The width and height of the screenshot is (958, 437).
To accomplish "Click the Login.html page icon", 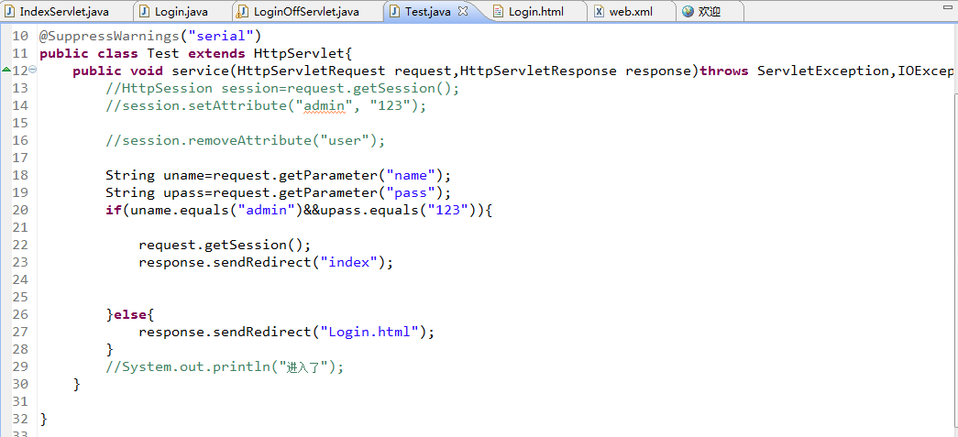I will (x=499, y=12).
